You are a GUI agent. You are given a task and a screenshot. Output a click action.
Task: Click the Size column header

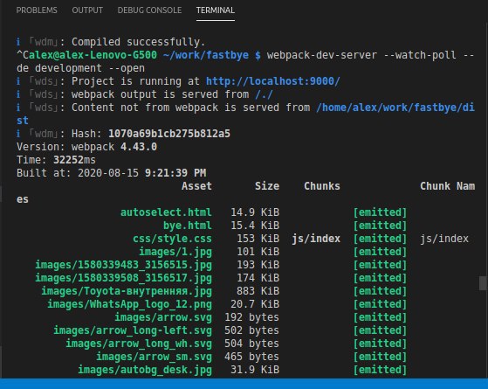[267, 186]
